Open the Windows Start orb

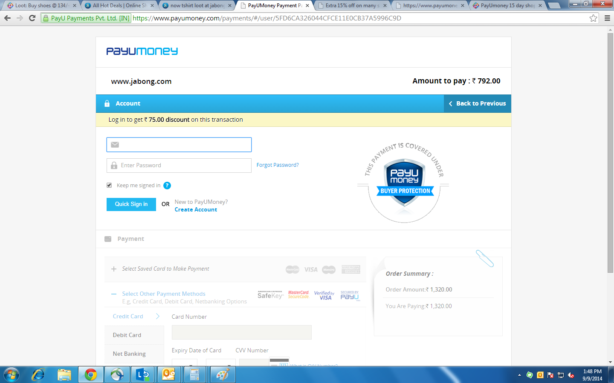point(12,375)
